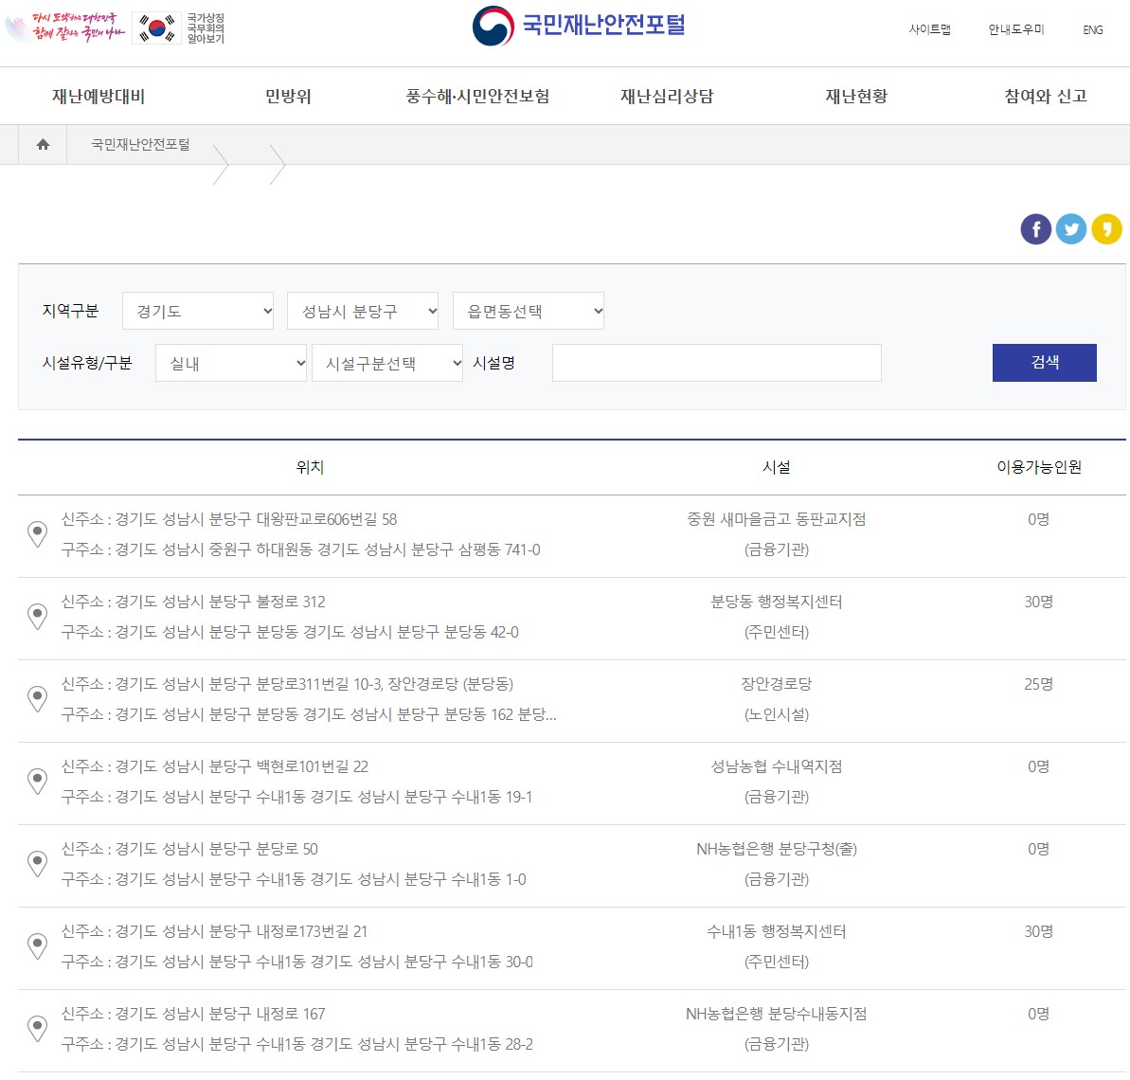This screenshot has width=1130, height=1080.
Task: Share the page via the Facebook icon
Action: (x=1035, y=228)
